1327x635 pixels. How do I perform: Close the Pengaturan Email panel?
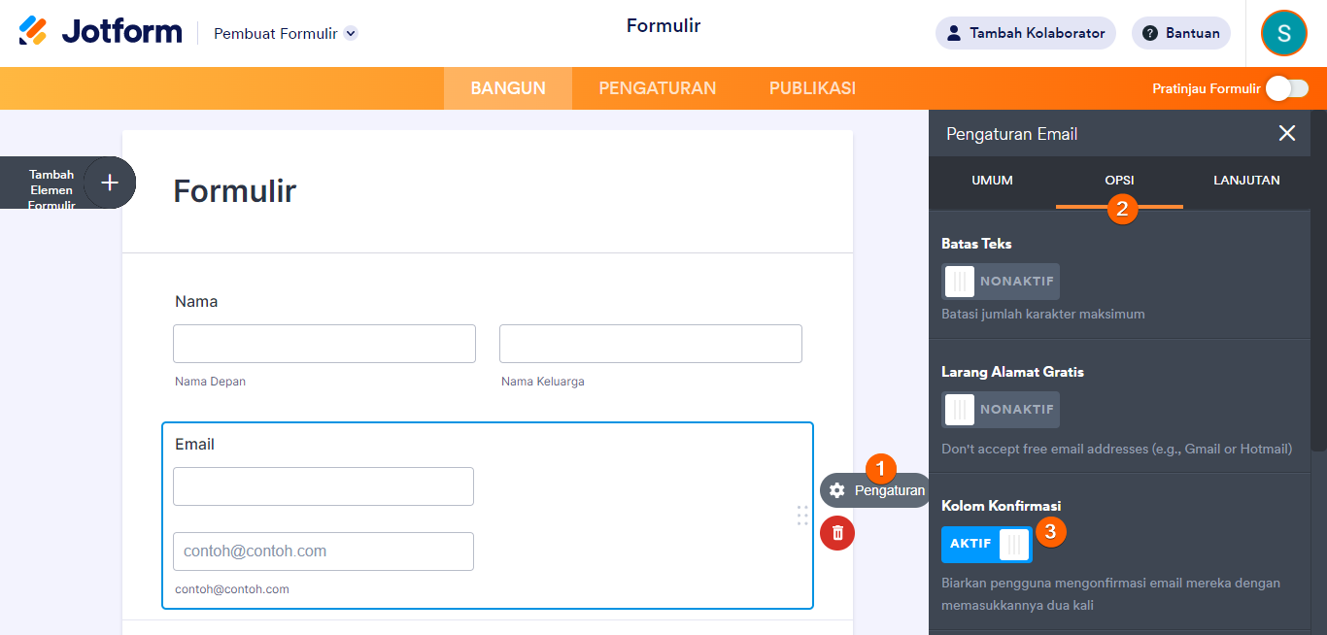point(1287,134)
